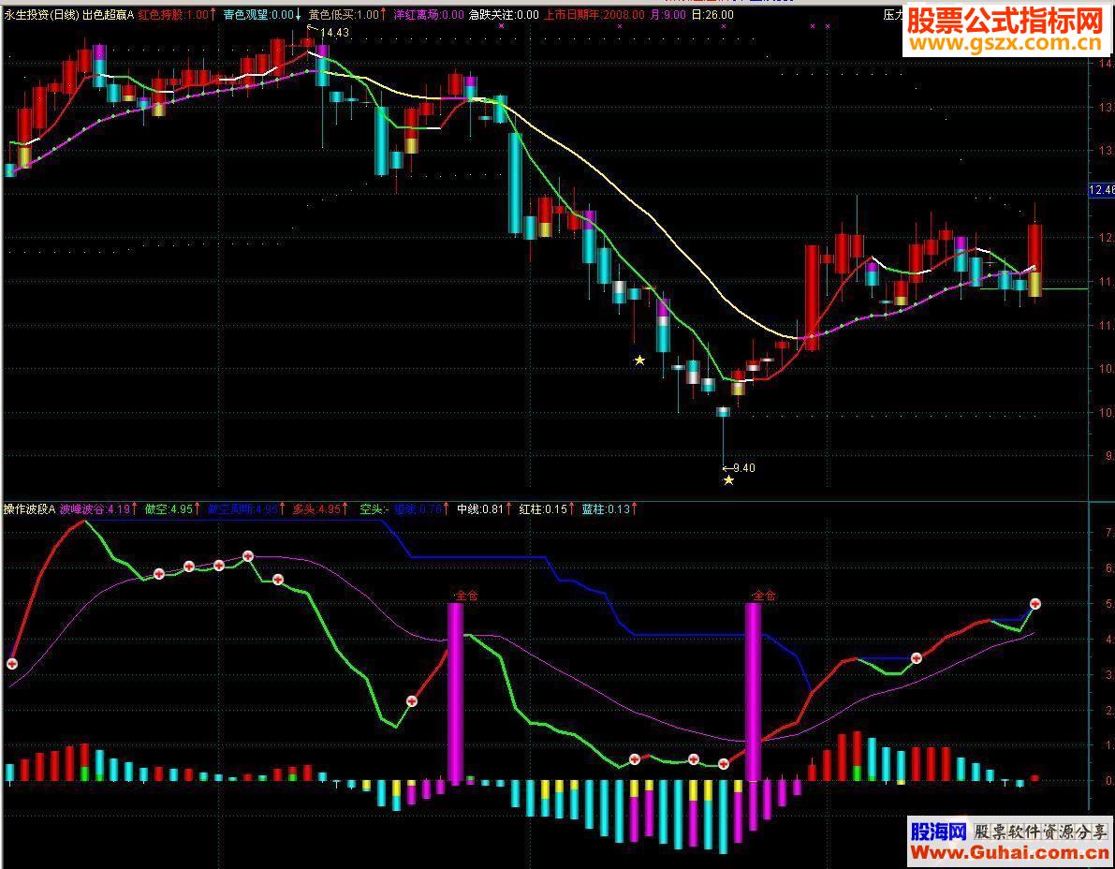The width and height of the screenshot is (1115, 869).
Task: Select the 急跌关注:0.00 label
Action: point(504,14)
